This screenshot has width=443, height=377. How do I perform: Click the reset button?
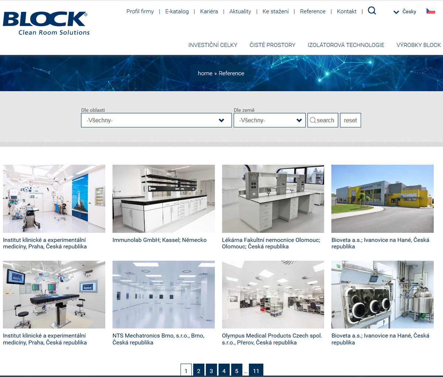point(350,120)
